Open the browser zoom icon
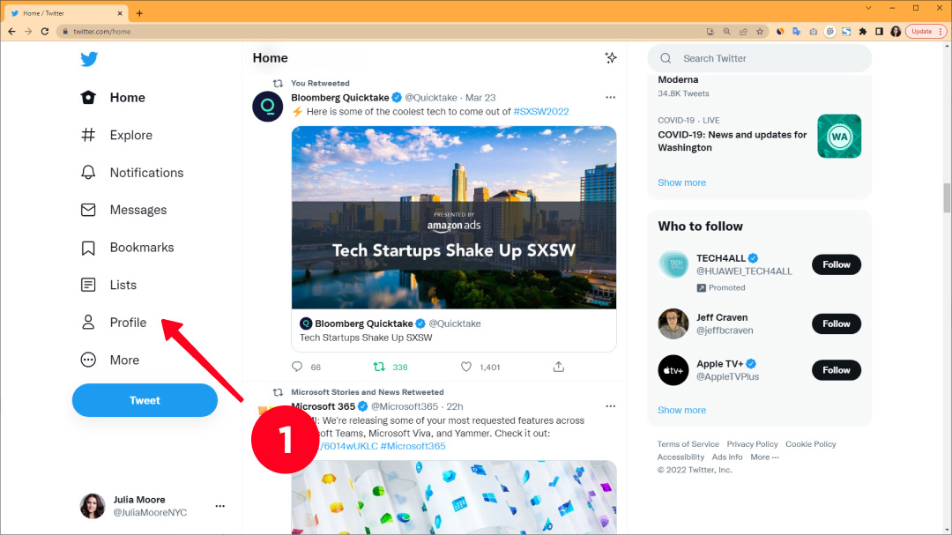 point(726,32)
